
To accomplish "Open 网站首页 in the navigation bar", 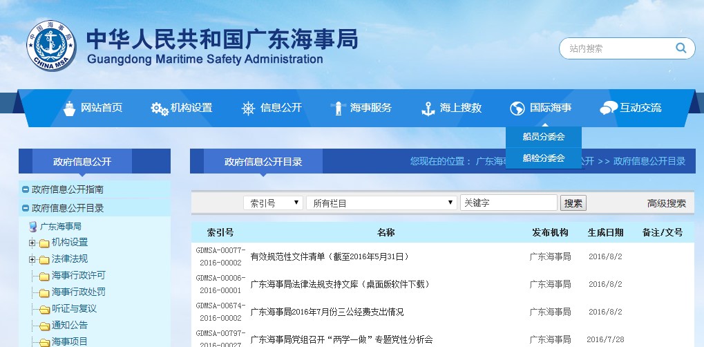I will tap(102, 108).
